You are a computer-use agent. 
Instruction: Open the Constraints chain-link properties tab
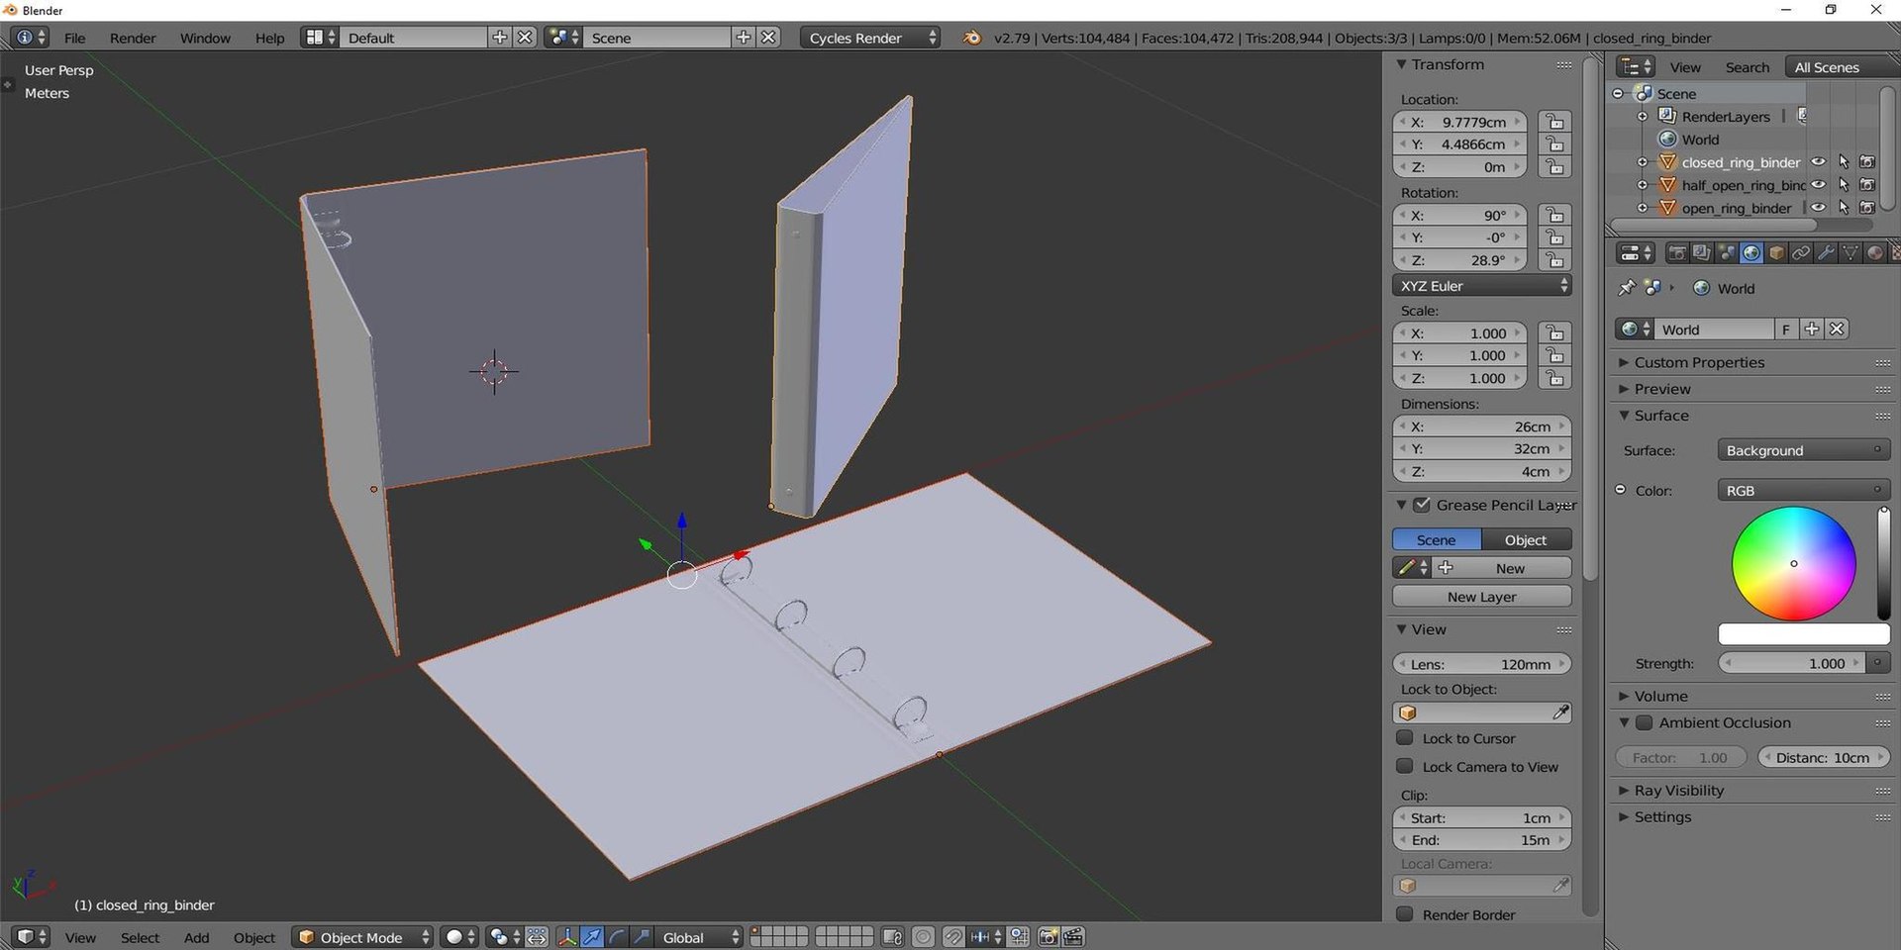point(1801,253)
